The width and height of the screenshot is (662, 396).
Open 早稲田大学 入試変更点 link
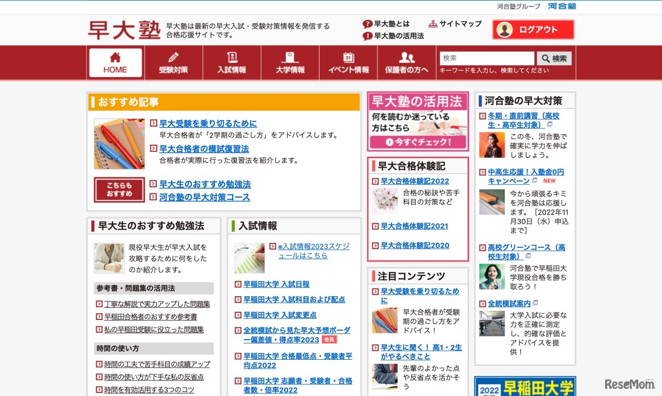click(280, 315)
